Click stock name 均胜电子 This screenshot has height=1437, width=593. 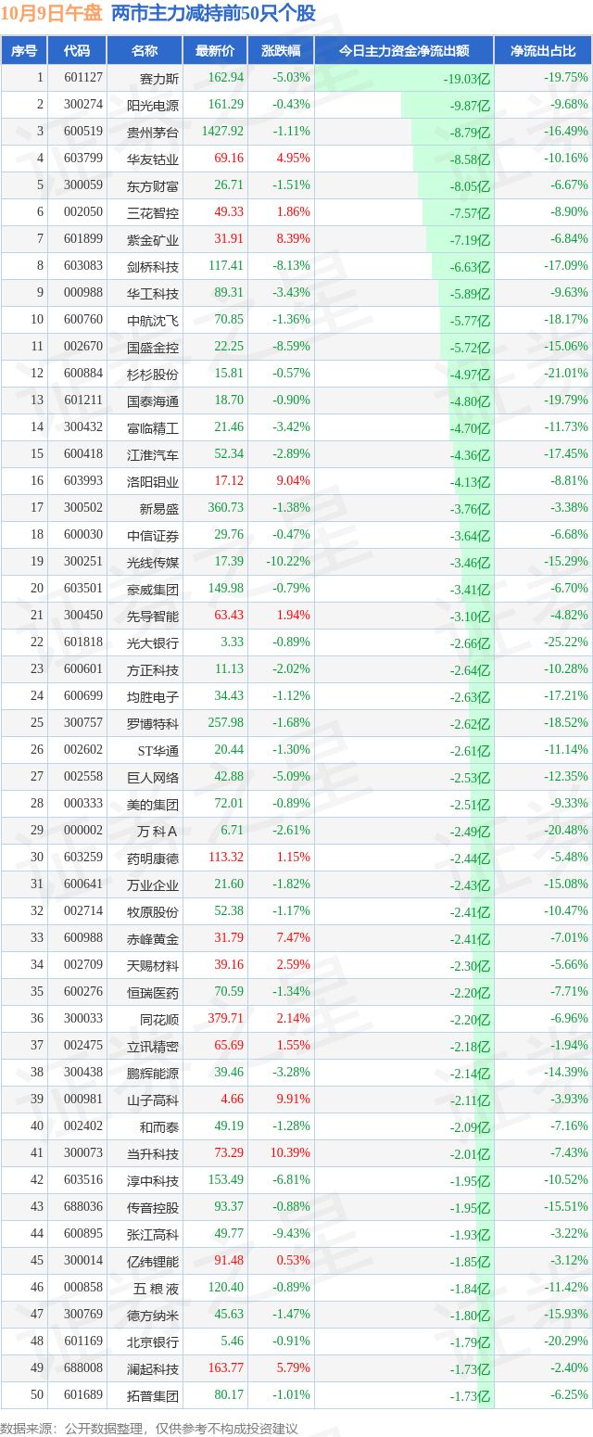coord(152,696)
